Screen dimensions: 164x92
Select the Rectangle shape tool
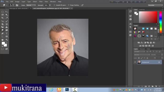click(7, 37)
